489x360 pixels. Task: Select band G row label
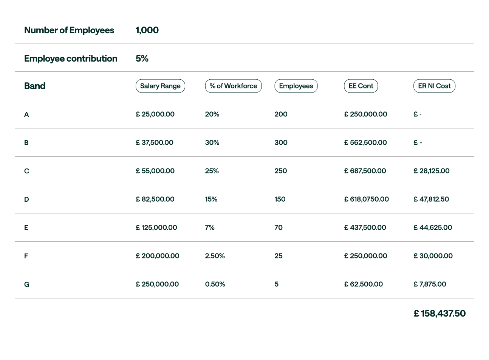[26, 284]
